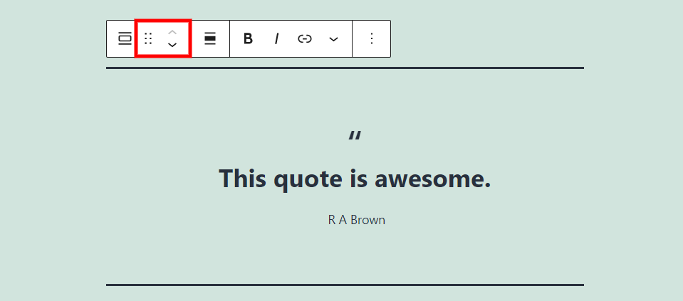Open the Pullquote block type switcher

(x=125, y=38)
